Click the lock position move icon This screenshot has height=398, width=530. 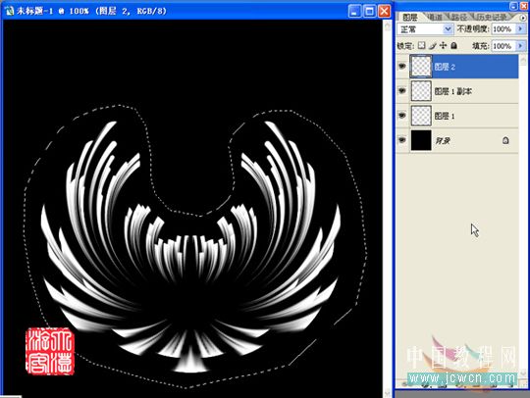[x=443, y=45]
